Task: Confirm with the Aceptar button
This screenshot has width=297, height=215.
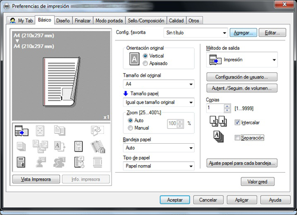Action: coord(175,200)
